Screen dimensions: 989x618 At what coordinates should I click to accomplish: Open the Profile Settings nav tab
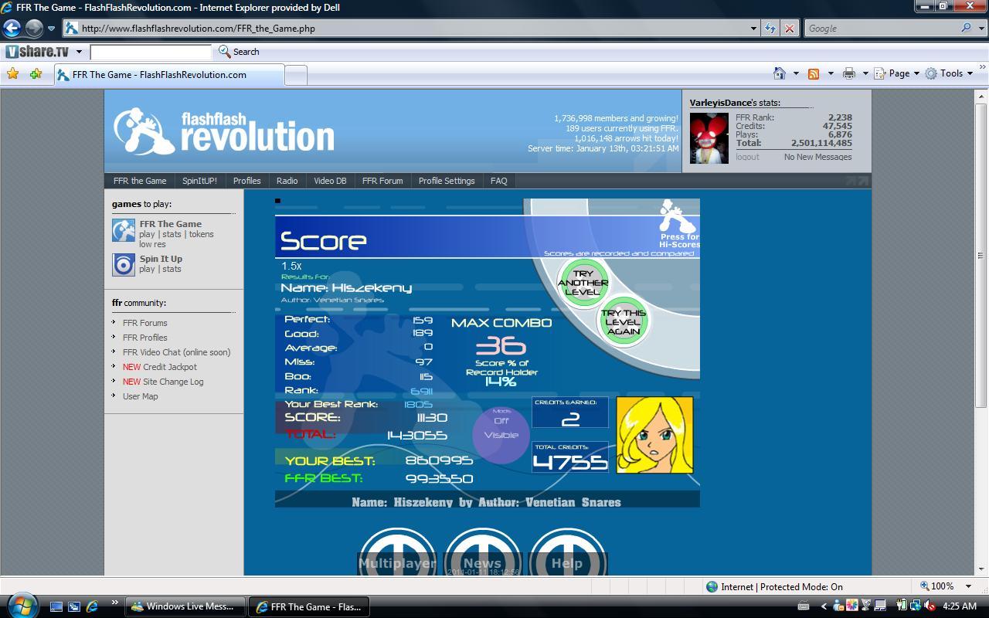447,181
